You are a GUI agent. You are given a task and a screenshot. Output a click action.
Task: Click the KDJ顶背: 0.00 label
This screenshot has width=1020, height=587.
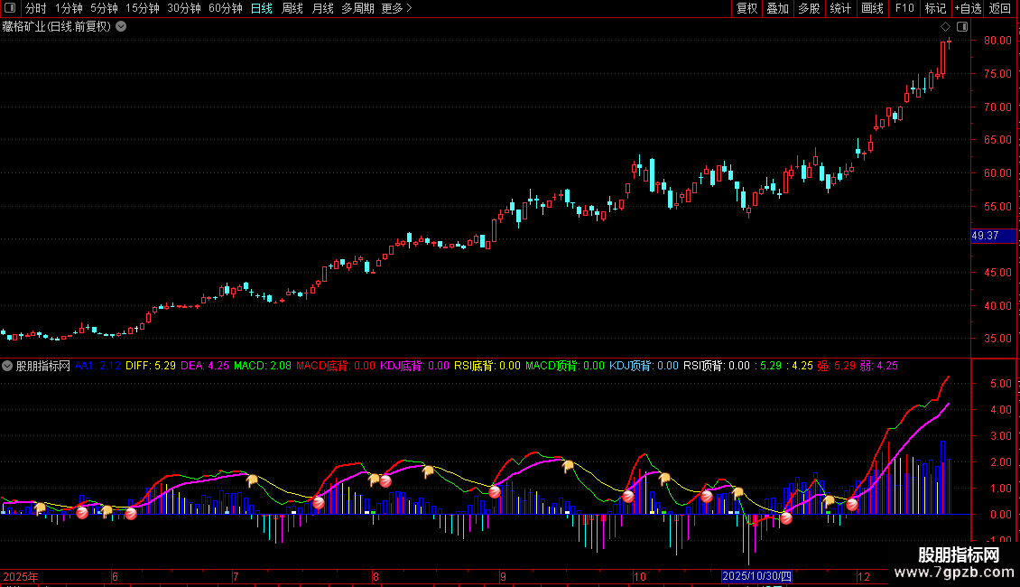coord(644,366)
